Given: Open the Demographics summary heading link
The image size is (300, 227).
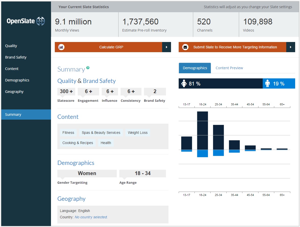Looking at the screenshot, I should [76, 163].
